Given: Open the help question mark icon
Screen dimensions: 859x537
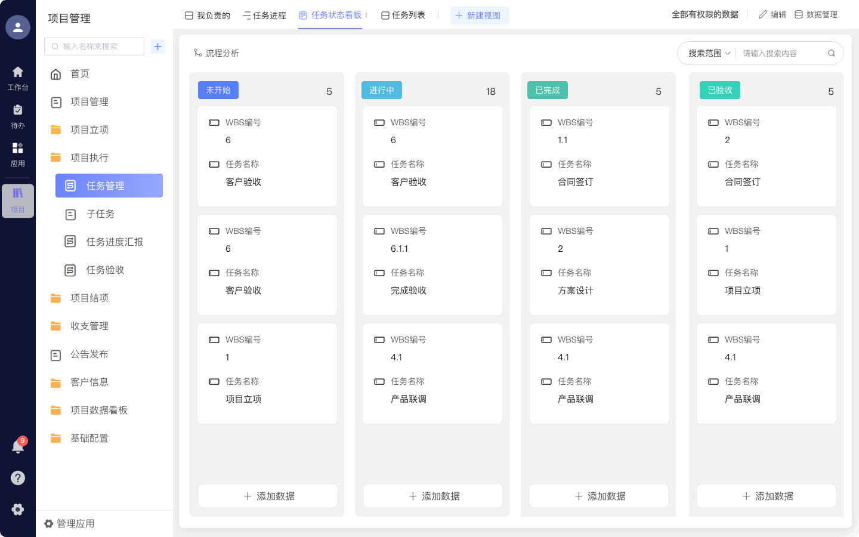Looking at the screenshot, I should (x=18, y=478).
